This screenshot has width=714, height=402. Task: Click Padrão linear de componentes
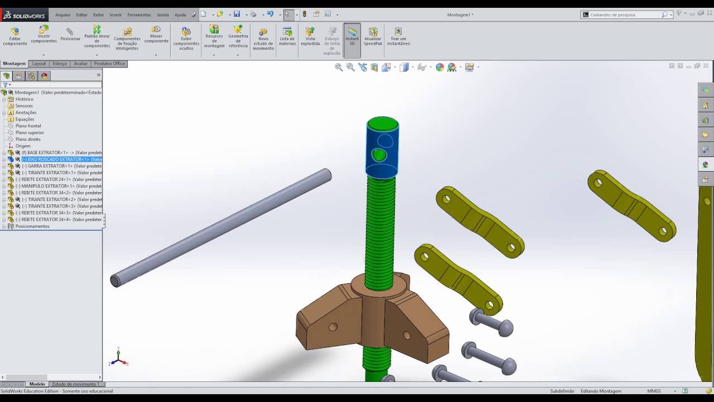coord(97,37)
